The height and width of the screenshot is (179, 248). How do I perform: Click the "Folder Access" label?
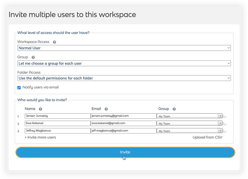coord(29,72)
